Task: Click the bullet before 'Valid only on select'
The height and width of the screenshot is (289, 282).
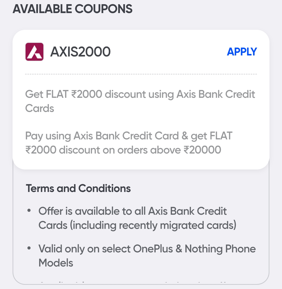Action: click(x=29, y=248)
